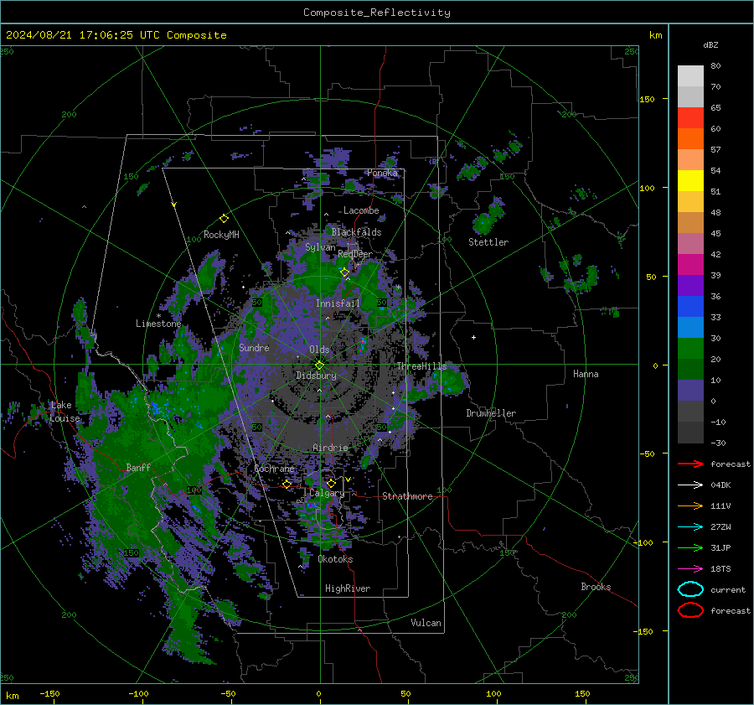Screen dimensions: 754x705
Task: Click the ThreeHills map label
Action: pos(421,366)
